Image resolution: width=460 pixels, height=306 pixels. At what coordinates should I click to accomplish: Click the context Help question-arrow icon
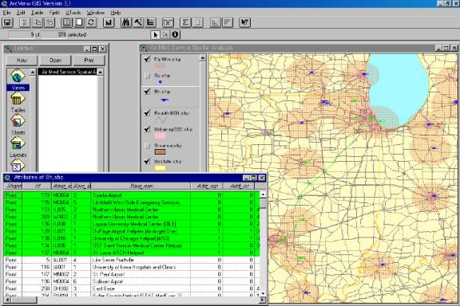[245, 22]
